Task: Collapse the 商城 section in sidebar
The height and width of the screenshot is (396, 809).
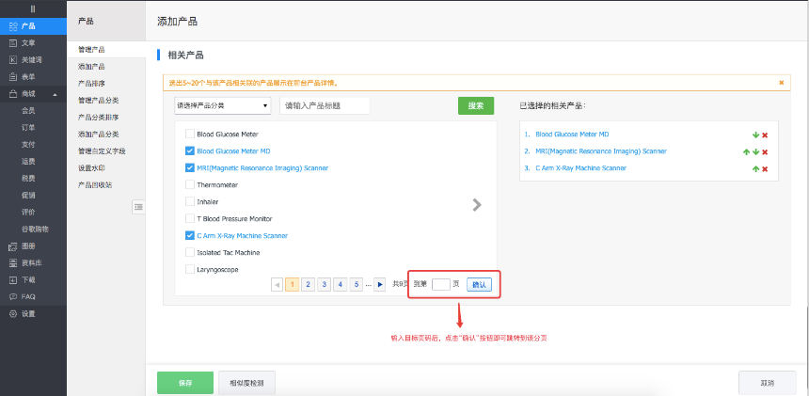Action: [55, 94]
